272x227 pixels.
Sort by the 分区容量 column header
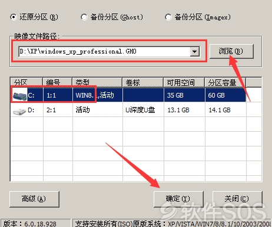coord(225,82)
